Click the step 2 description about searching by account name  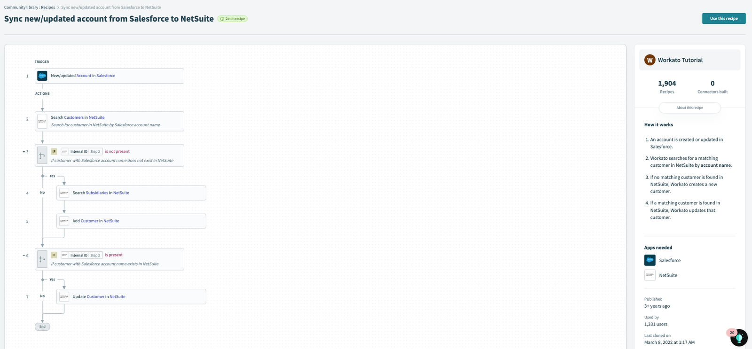click(105, 125)
